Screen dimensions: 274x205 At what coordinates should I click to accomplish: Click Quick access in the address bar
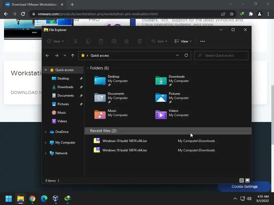point(100,56)
